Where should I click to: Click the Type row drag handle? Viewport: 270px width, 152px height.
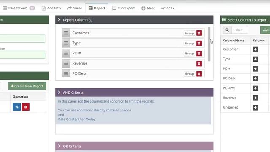pyautogui.click(x=66, y=43)
